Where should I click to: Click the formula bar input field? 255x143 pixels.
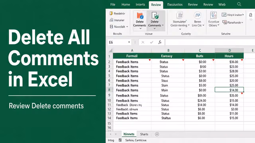(x=210, y=43)
